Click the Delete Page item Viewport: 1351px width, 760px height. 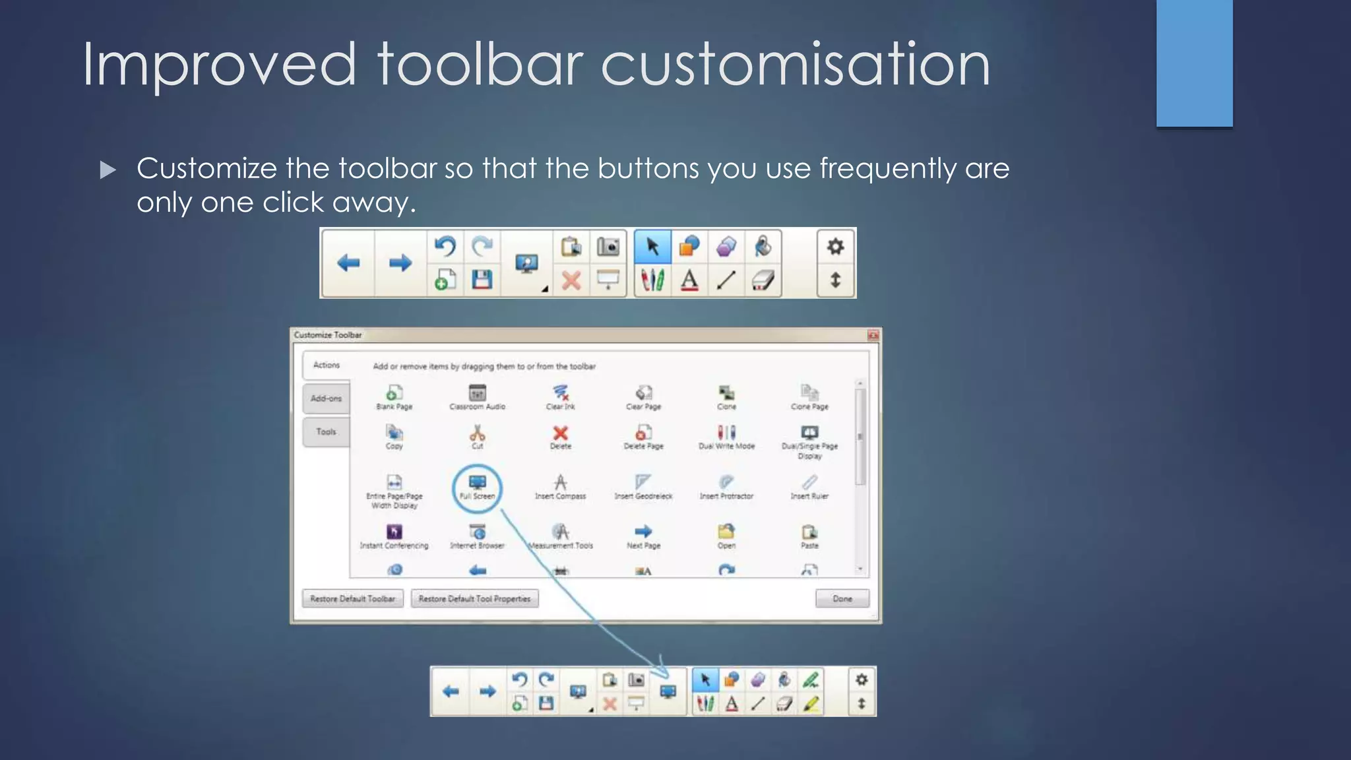[644, 437]
